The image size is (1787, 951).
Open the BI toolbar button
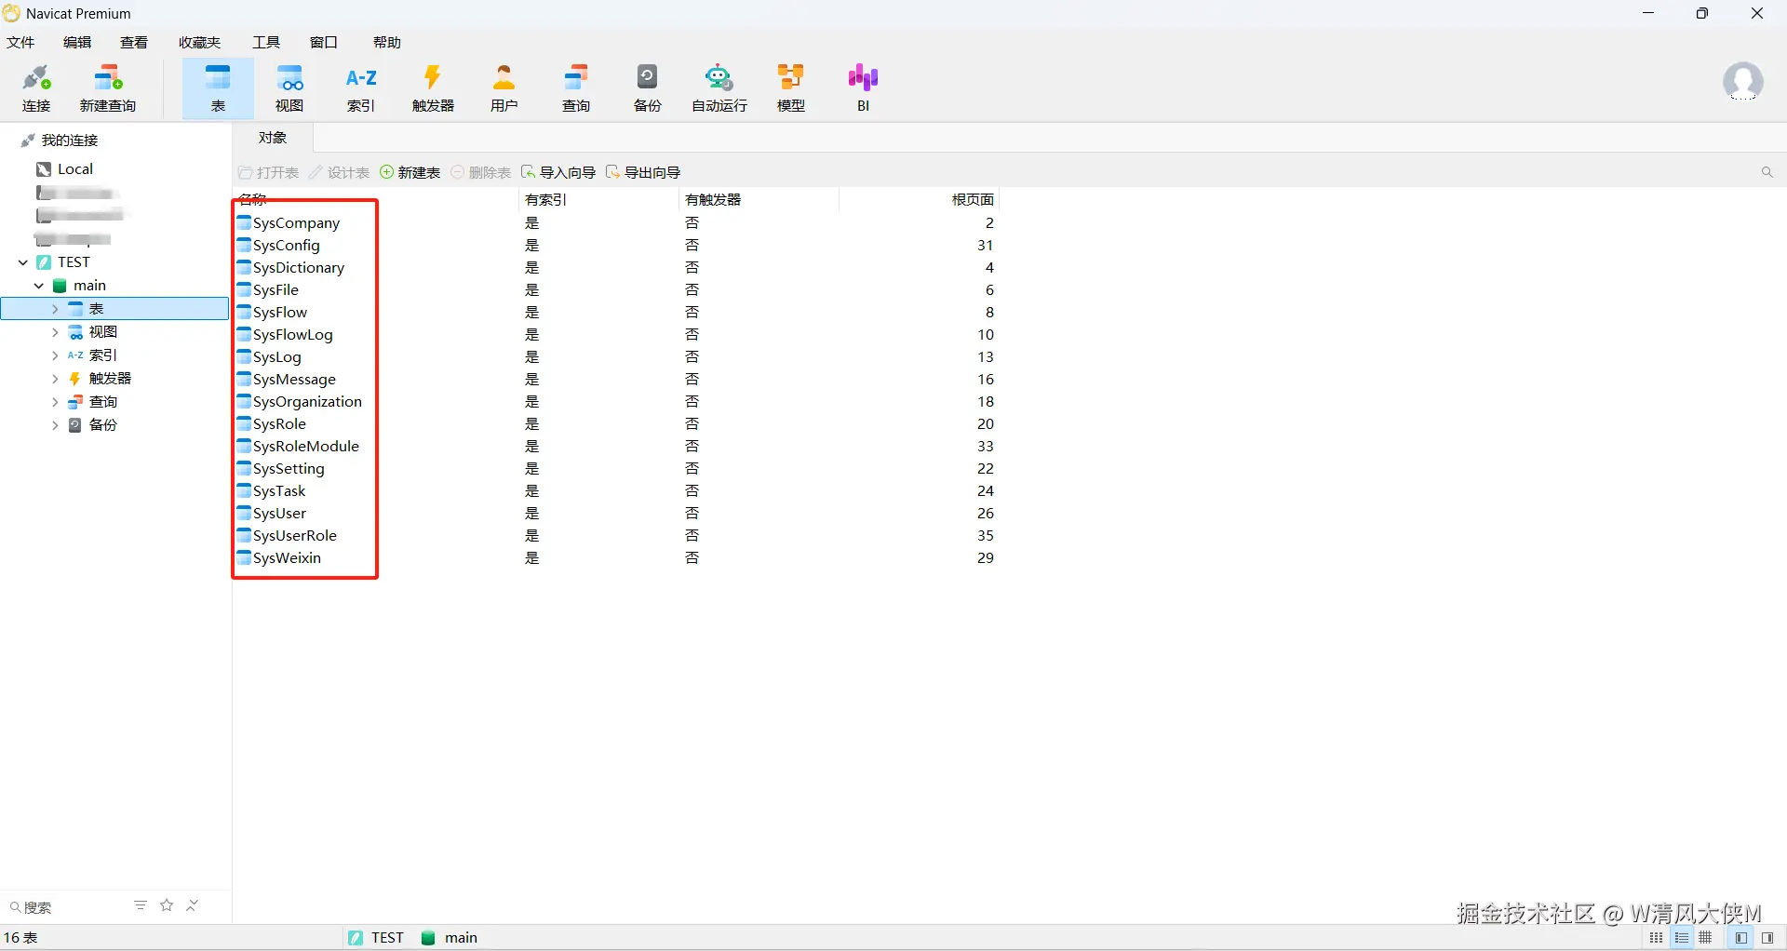tap(863, 88)
